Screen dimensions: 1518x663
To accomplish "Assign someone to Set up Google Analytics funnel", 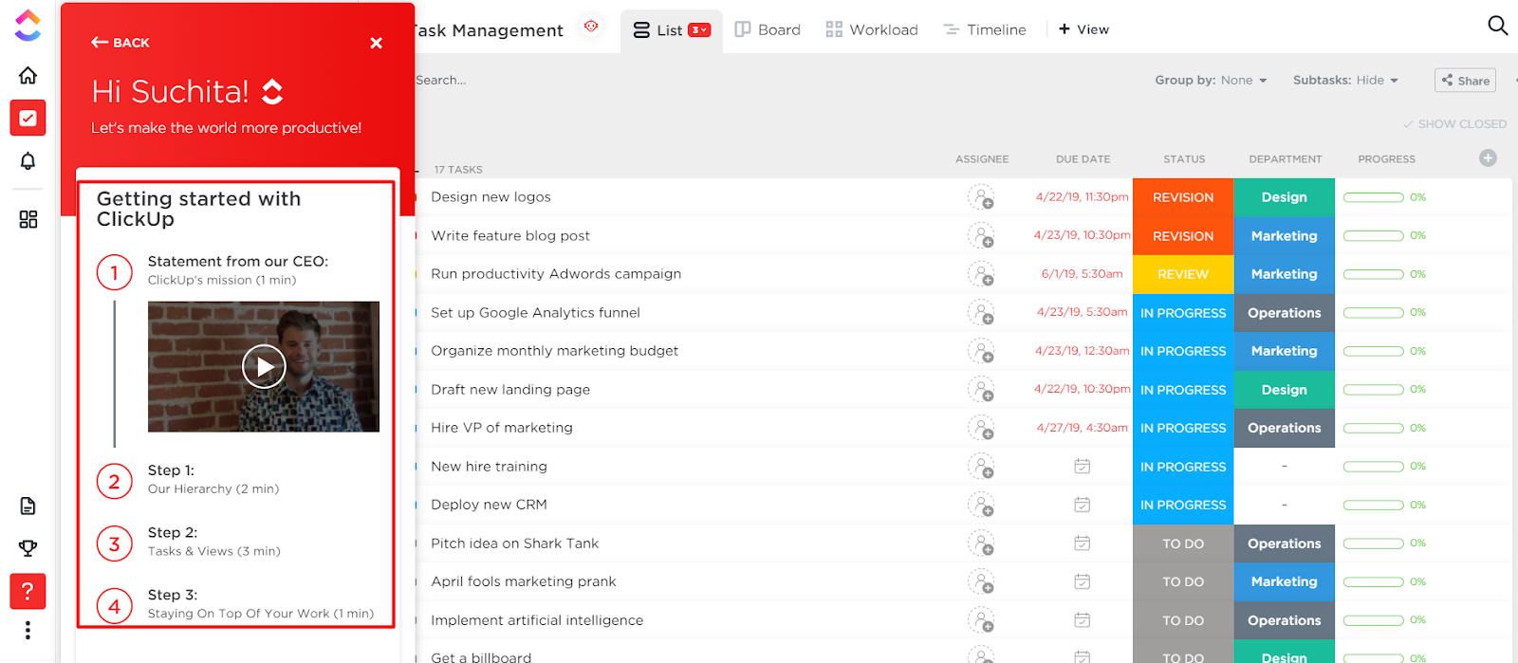I will (x=981, y=312).
